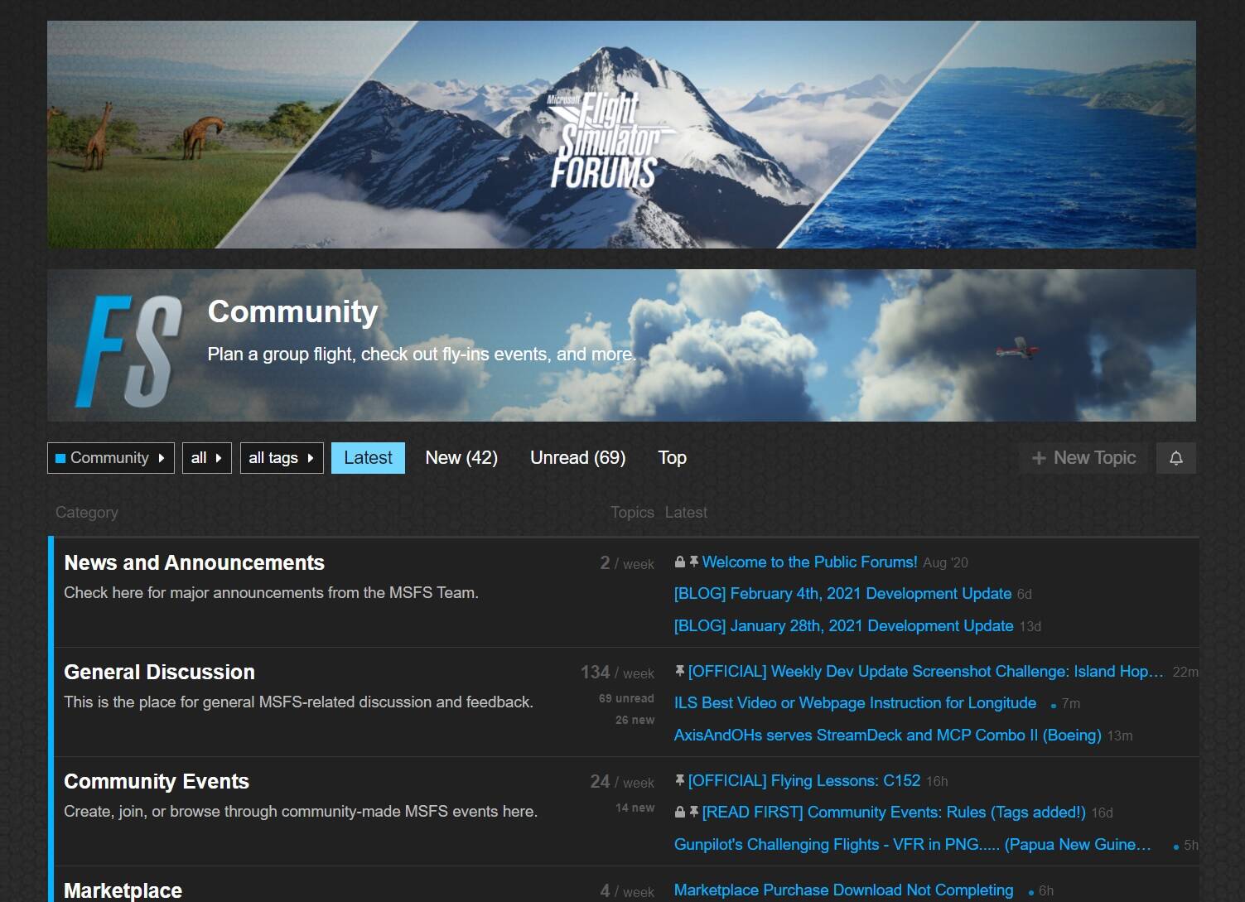Click the News and Announcements description text
This screenshot has height=902, width=1245.
(271, 592)
